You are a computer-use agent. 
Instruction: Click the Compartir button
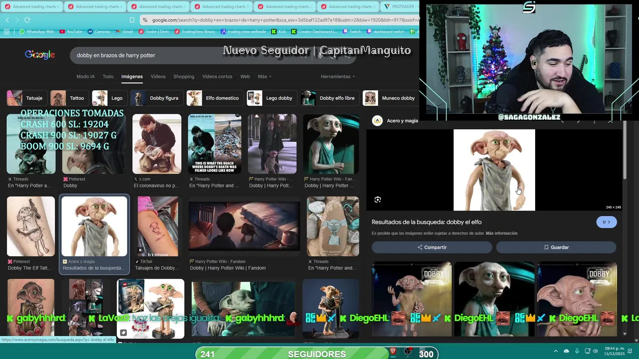tap(432, 247)
